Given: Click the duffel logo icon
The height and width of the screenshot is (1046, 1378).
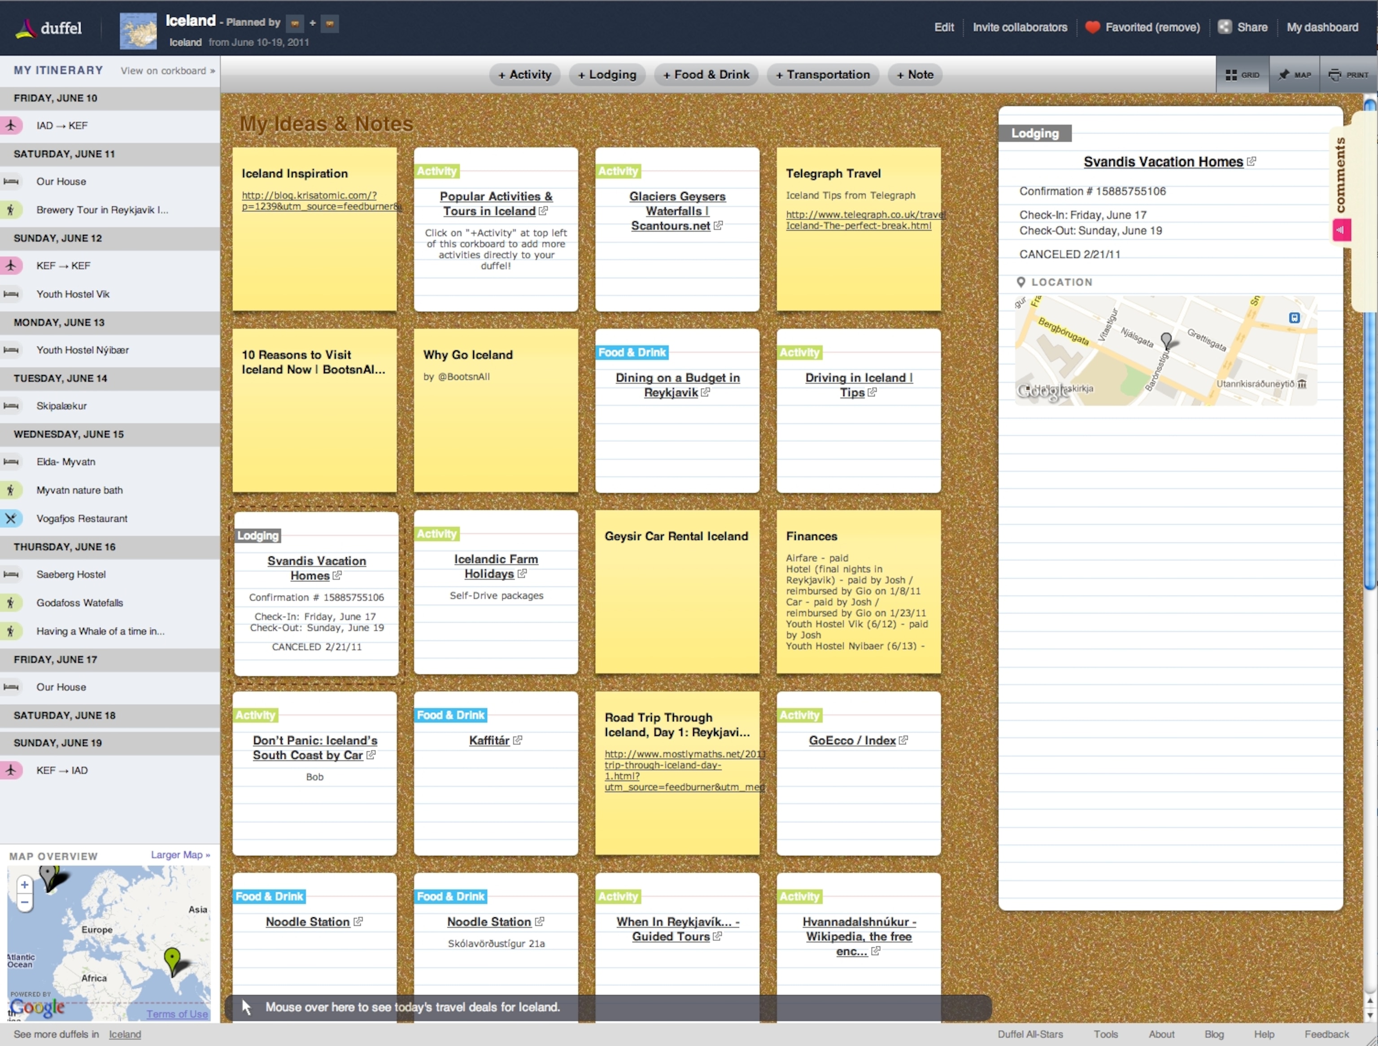Looking at the screenshot, I should (x=26, y=28).
